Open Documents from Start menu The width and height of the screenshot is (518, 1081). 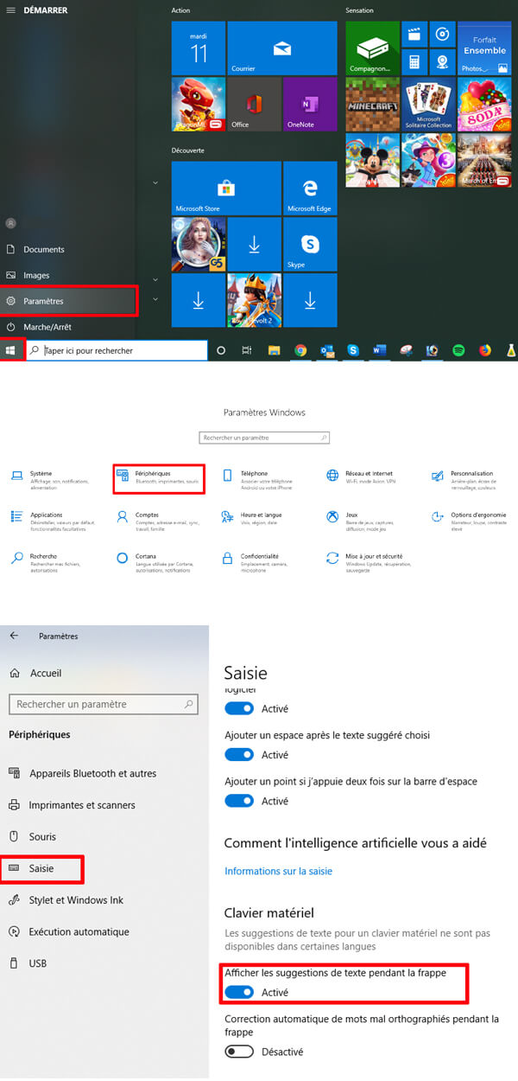[x=67, y=249]
